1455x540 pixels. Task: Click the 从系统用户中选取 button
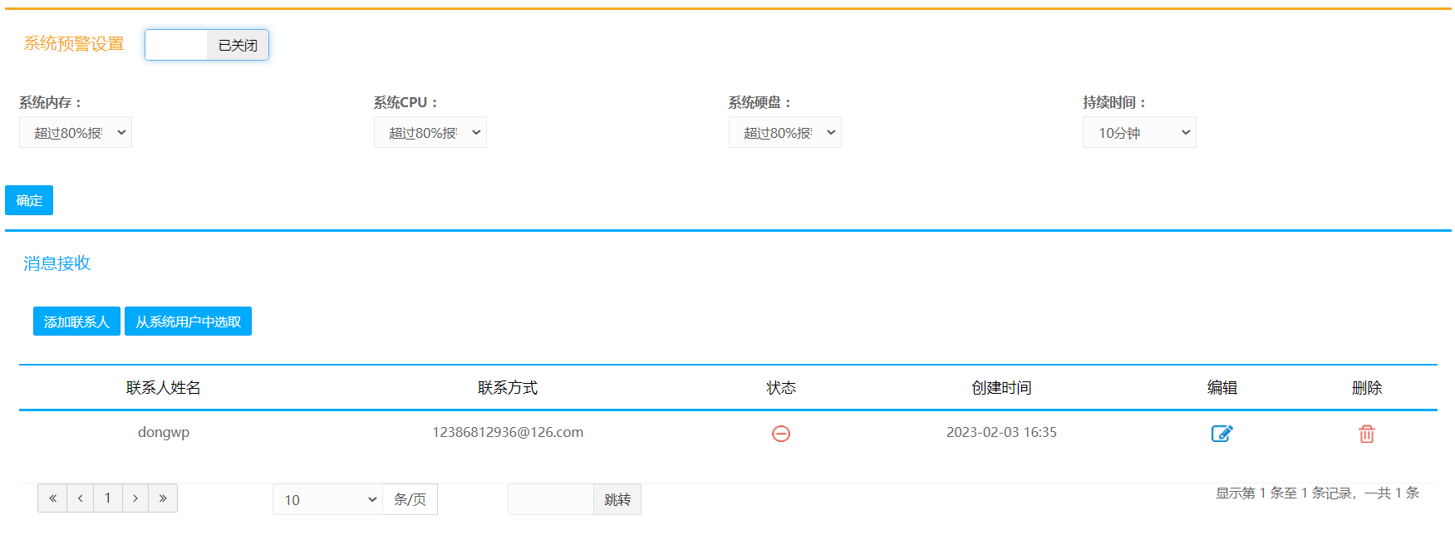click(188, 322)
